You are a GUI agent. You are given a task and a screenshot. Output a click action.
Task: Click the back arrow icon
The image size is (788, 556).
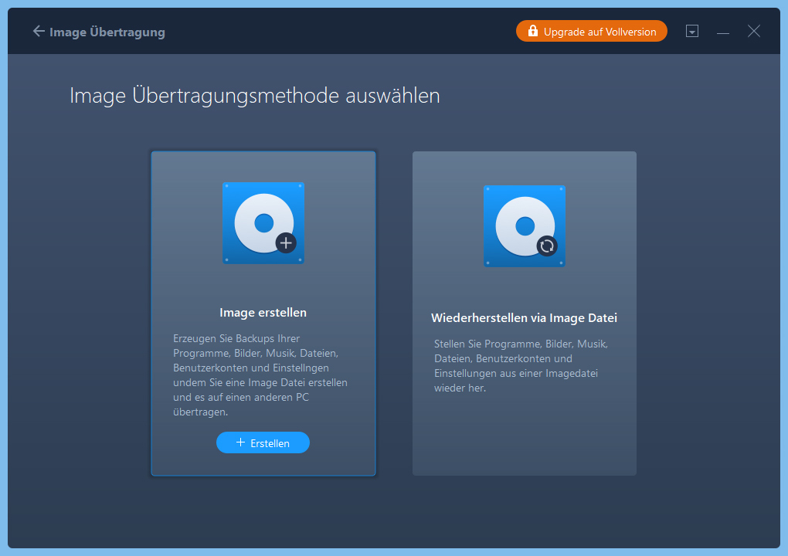39,32
